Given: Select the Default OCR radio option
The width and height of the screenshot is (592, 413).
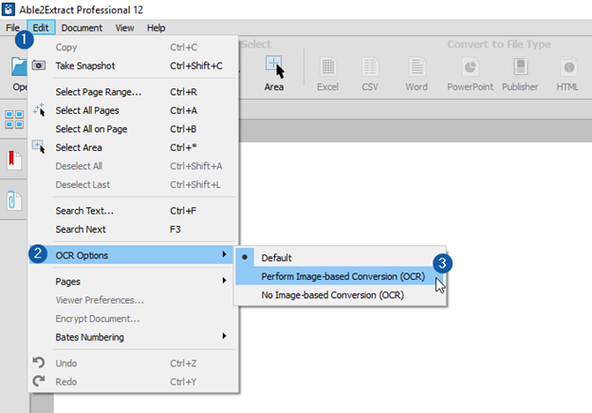Looking at the screenshot, I should pyautogui.click(x=341, y=257).
